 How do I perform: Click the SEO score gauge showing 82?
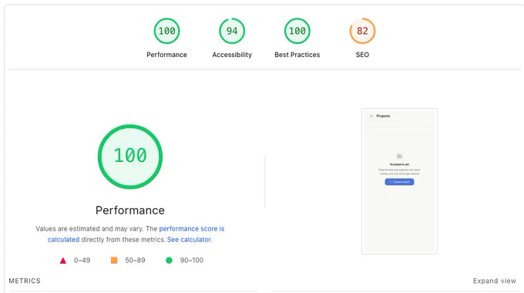pos(362,31)
